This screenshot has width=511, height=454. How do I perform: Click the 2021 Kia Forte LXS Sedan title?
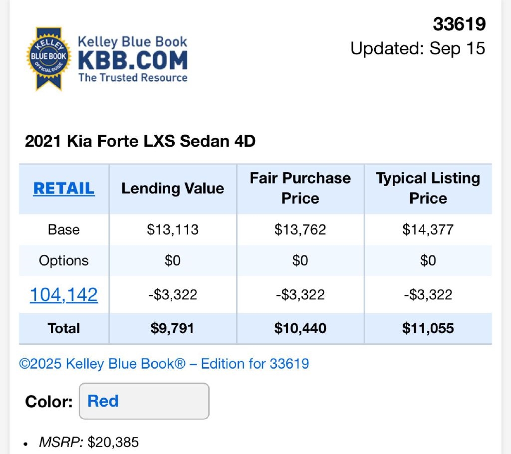tap(140, 142)
